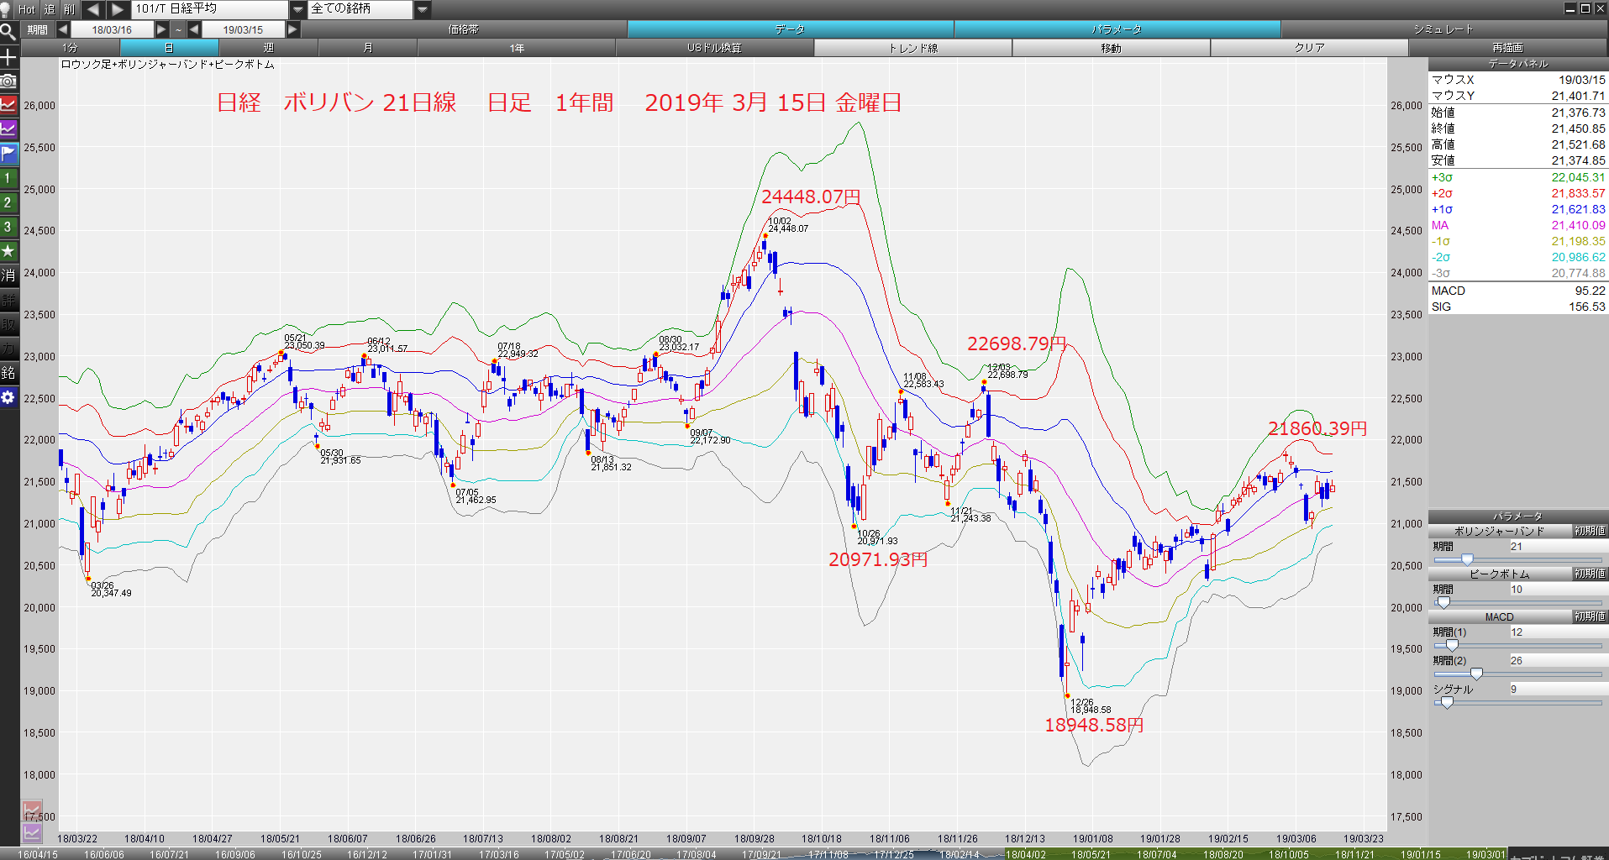Click the ピークボトム 期間 slider handle
Screen dimensions: 1609x860
coord(1443,603)
